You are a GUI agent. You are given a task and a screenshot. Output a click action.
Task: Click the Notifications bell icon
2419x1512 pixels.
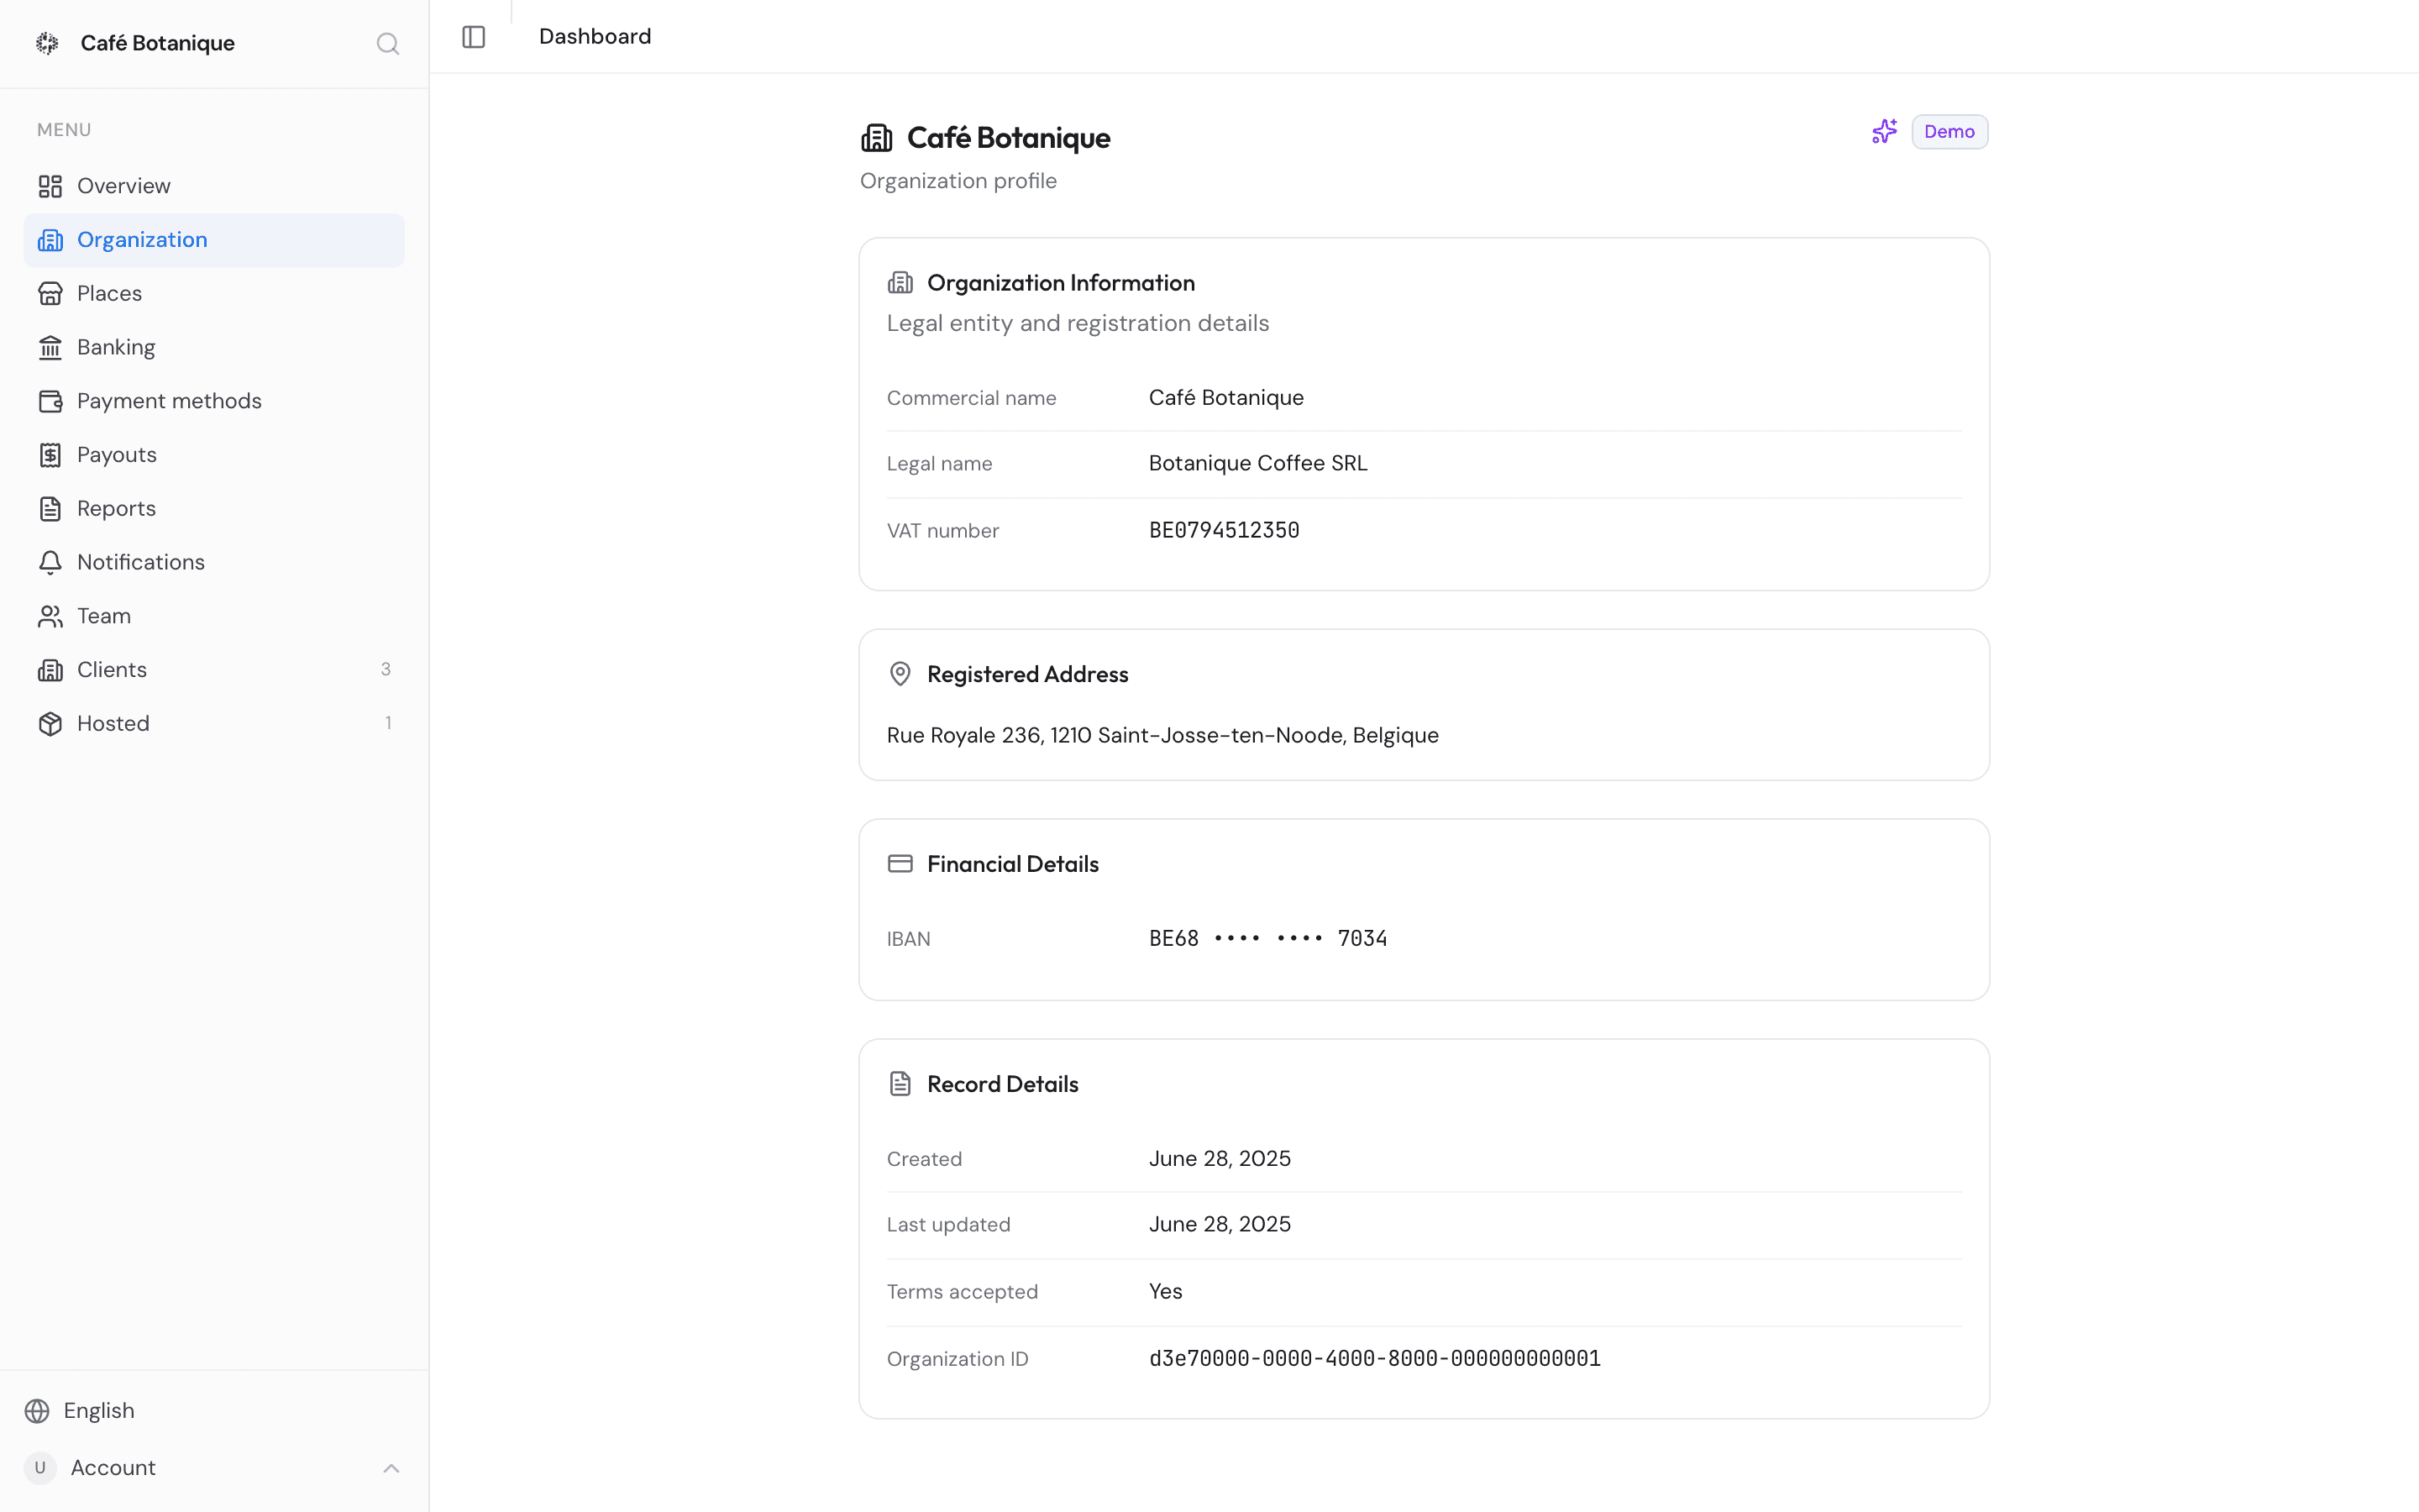50,562
